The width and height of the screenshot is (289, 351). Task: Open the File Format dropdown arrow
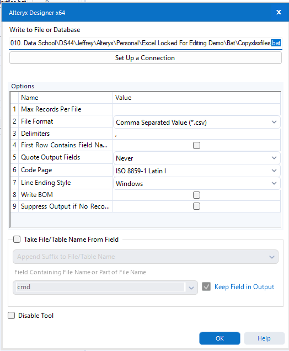(x=274, y=122)
